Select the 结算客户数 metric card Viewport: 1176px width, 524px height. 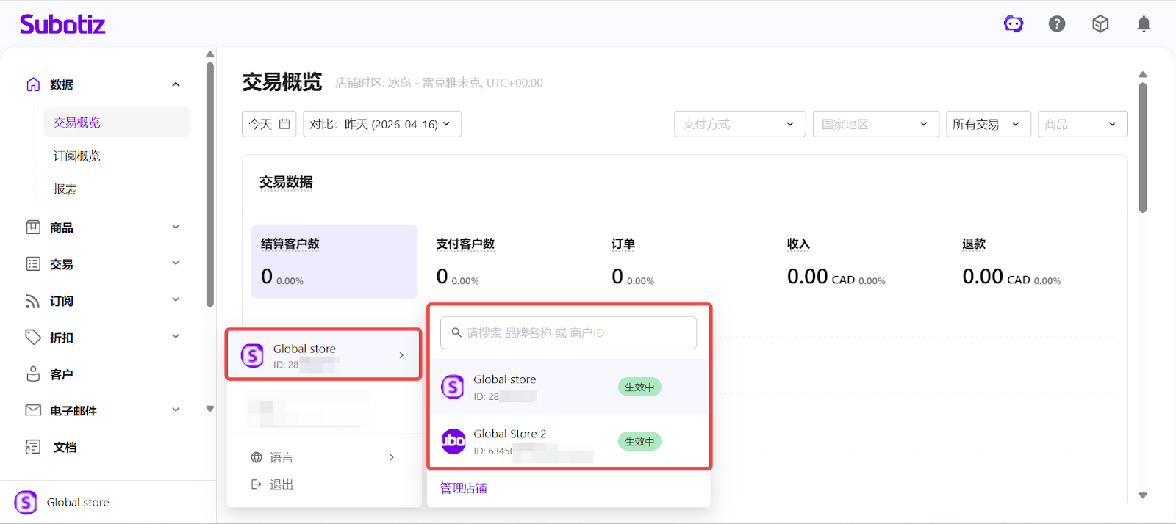[x=334, y=261]
